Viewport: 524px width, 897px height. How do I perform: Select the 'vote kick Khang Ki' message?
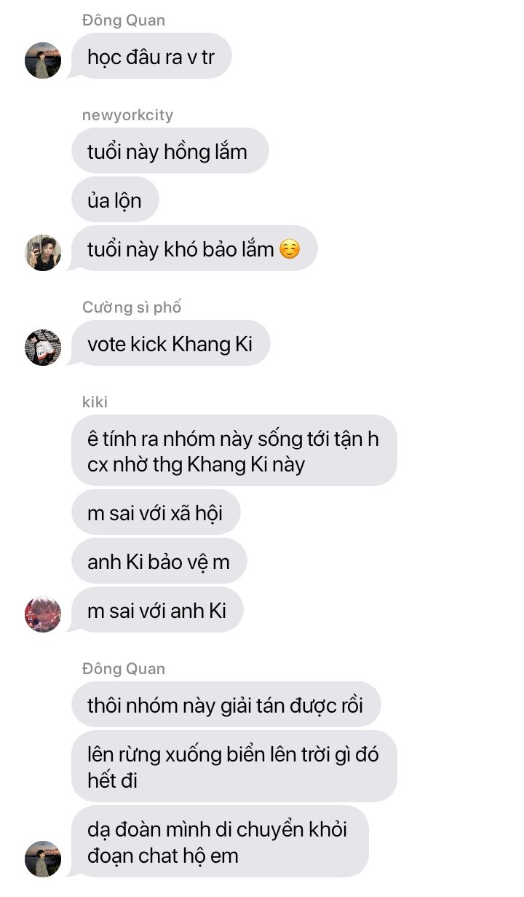(x=170, y=342)
